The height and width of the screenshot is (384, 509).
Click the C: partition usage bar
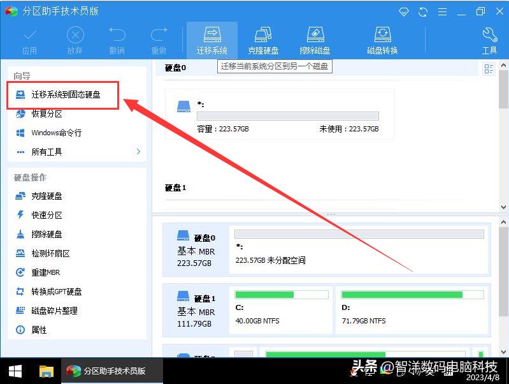282,295
